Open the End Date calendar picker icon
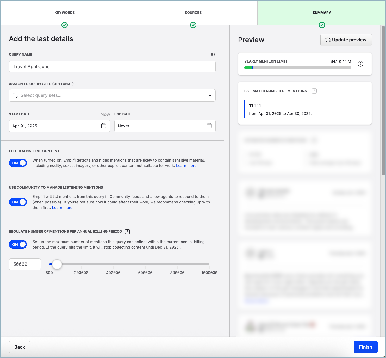This screenshot has height=358, width=386. click(209, 126)
